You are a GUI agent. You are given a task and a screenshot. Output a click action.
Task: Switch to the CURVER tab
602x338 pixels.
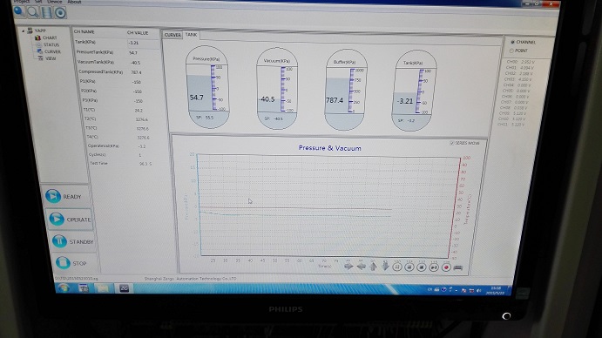(172, 35)
